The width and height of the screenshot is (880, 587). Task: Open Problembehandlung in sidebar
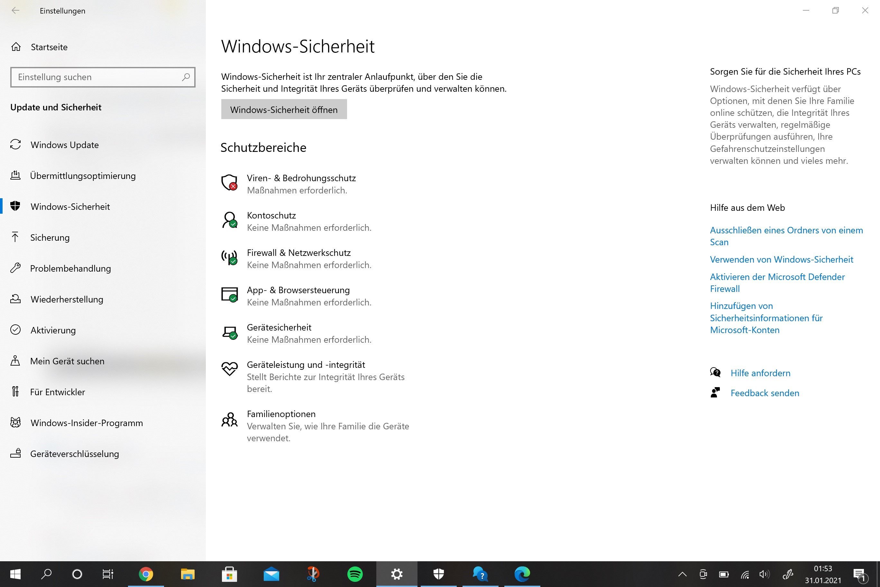pos(103,268)
